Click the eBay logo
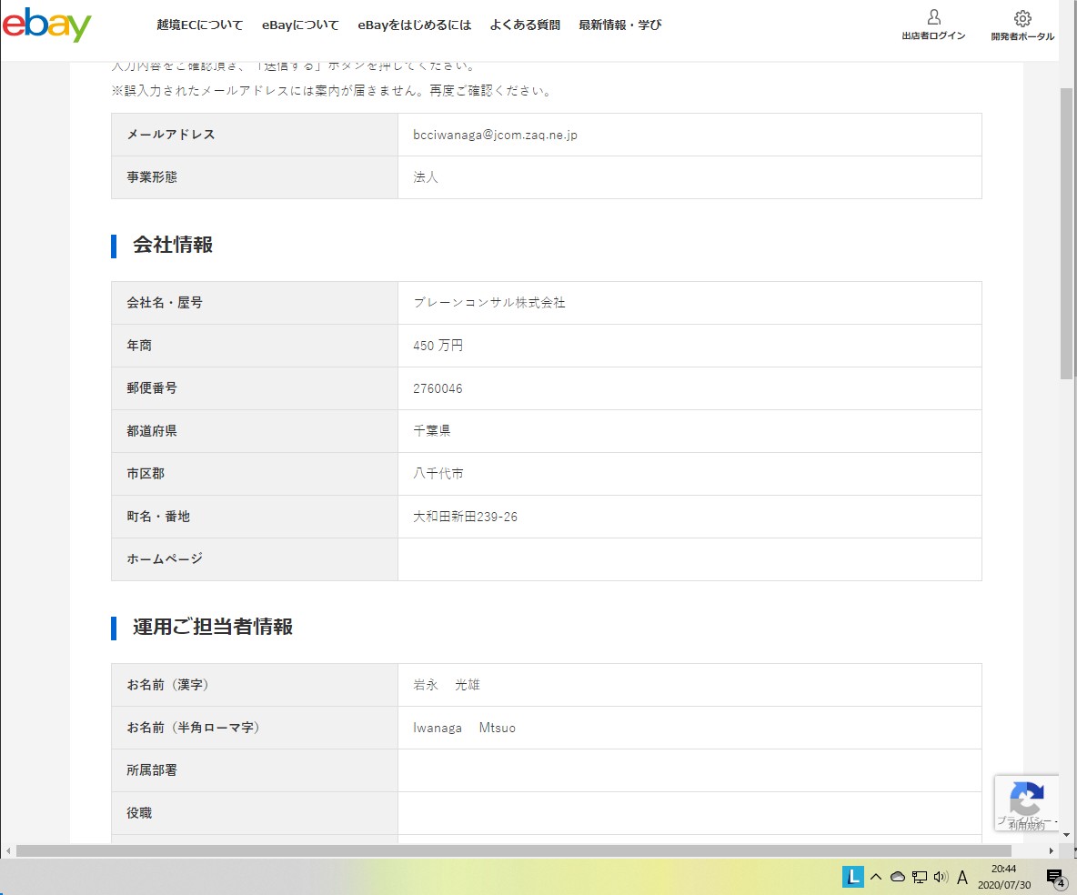The width and height of the screenshot is (1077, 895). [x=46, y=25]
